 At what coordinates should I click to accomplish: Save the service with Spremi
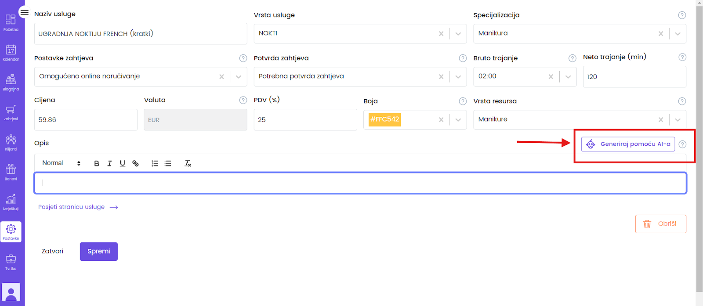tap(98, 252)
